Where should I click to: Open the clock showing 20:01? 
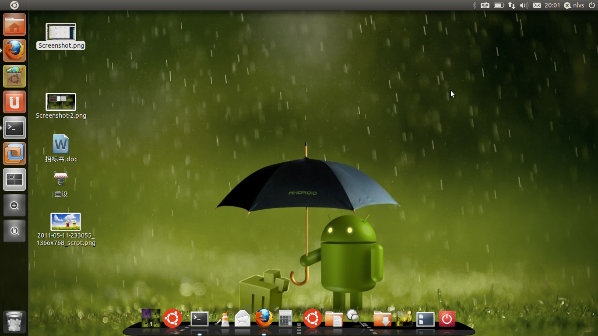[x=552, y=5]
